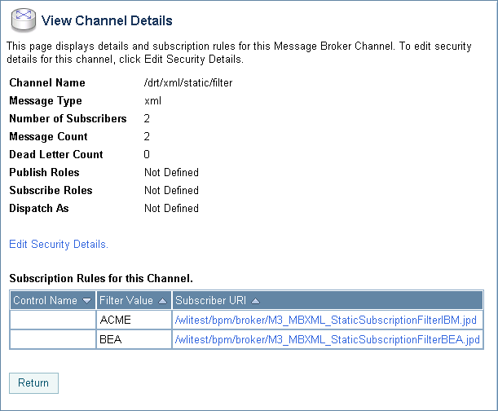The width and height of the screenshot is (498, 411).
Task: Click the Control Name column header
Action: [x=52, y=300]
